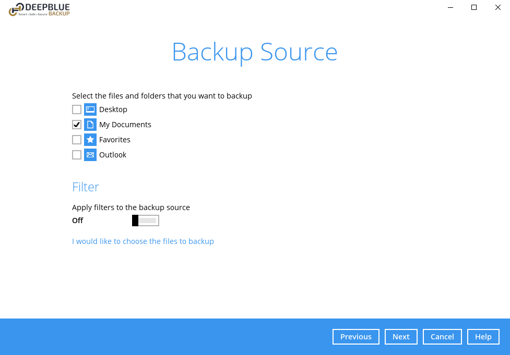Image resolution: width=510 pixels, height=355 pixels.
Task: Click the DeepBlue Backup logo
Action: (40, 9)
